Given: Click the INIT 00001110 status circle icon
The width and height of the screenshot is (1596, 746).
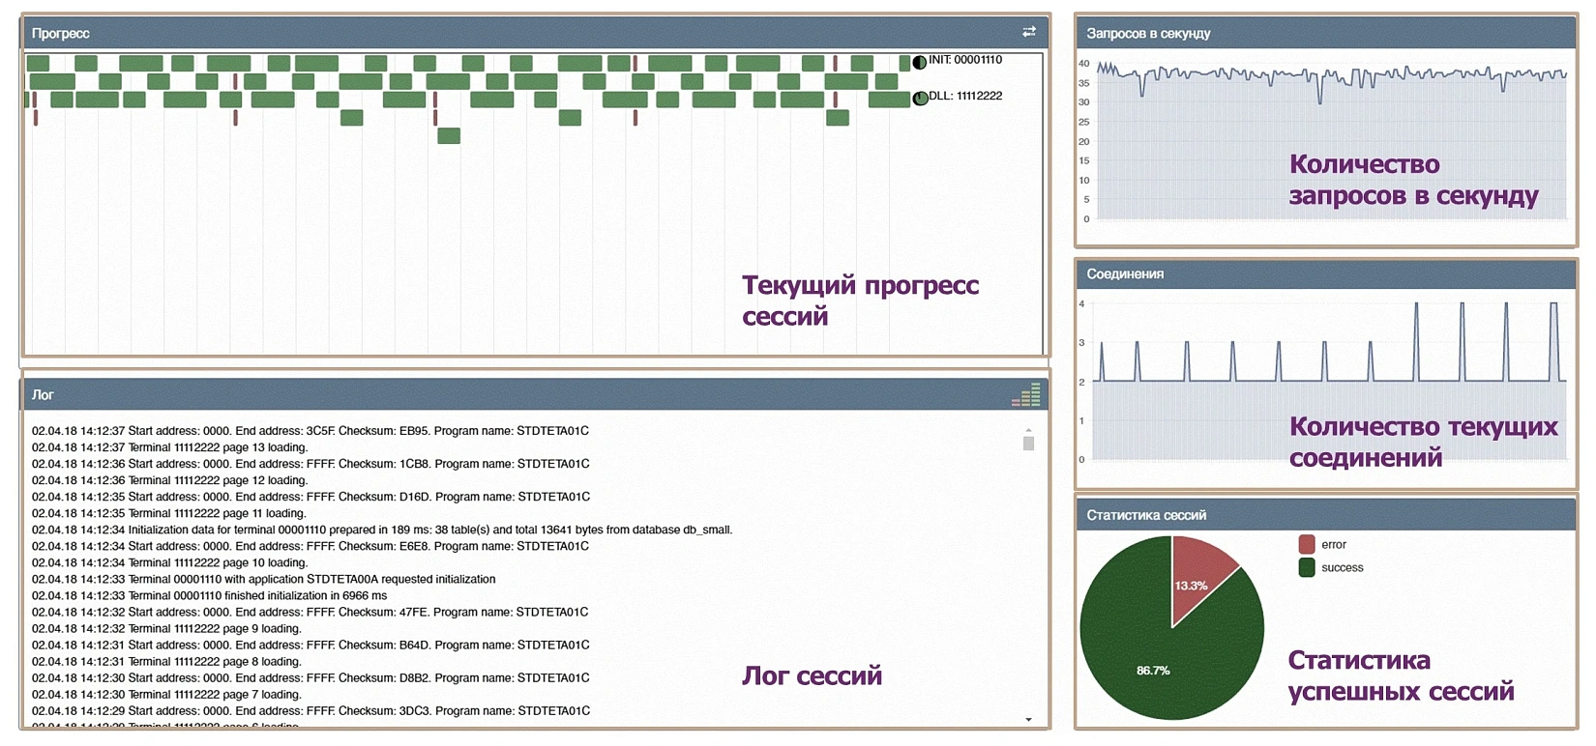Looking at the screenshot, I should [x=919, y=62].
